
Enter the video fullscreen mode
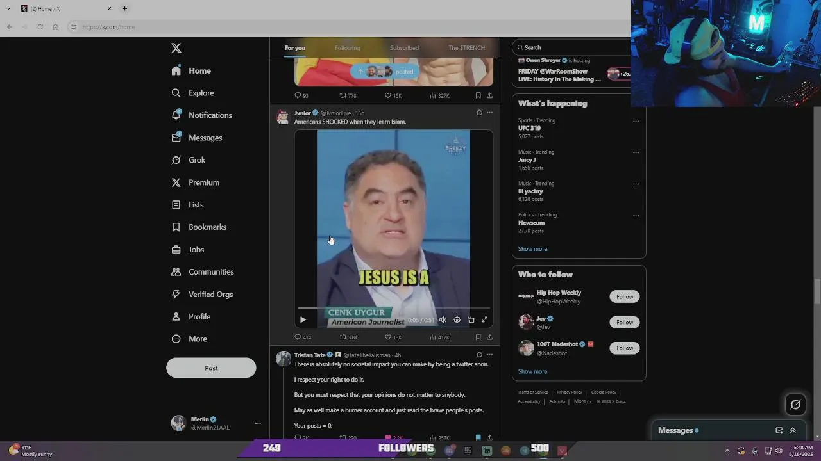(x=485, y=319)
